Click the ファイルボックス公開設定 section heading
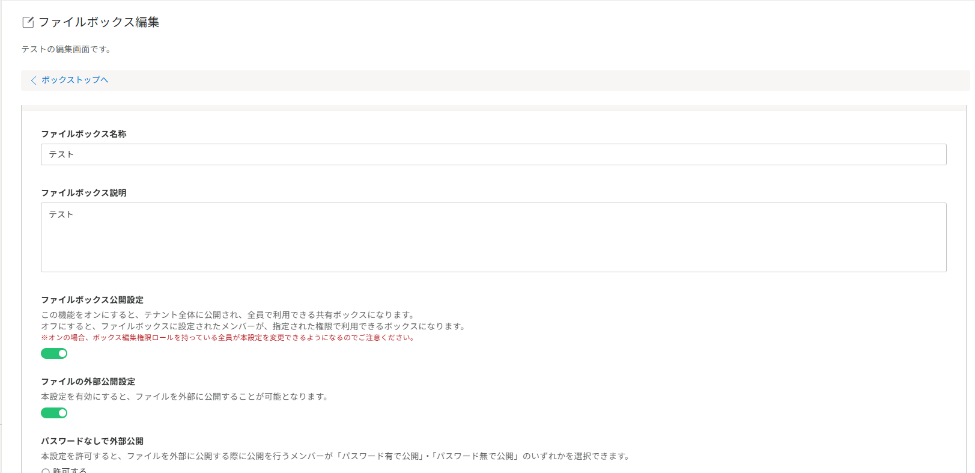The image size is (975, 473). pos(92,300)
